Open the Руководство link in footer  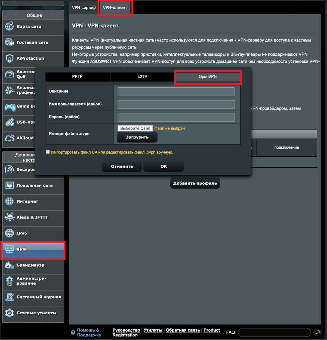coord(126,330)
